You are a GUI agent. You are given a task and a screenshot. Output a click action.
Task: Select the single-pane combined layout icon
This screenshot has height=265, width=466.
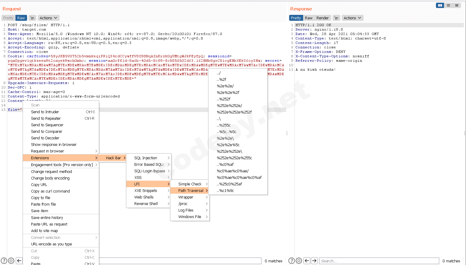(x=456, y=5)
